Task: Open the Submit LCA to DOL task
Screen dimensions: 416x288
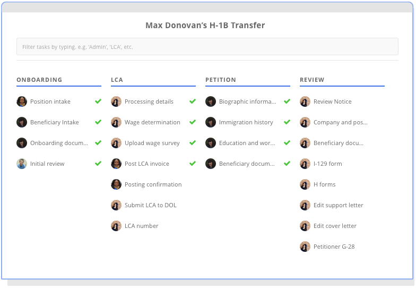Action: (150, 205)
